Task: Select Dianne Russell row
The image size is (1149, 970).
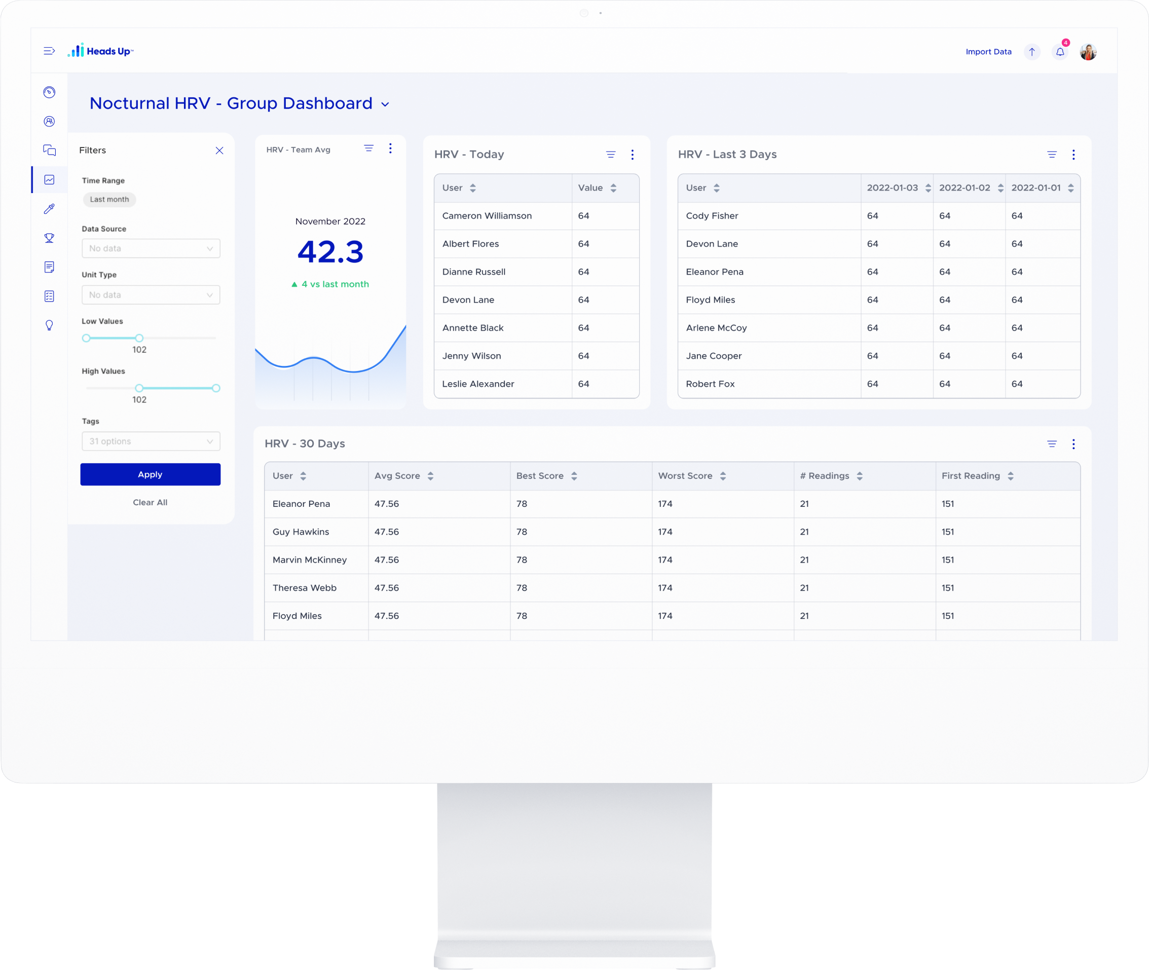Action: pyautogui.click(x=536, y=272)
